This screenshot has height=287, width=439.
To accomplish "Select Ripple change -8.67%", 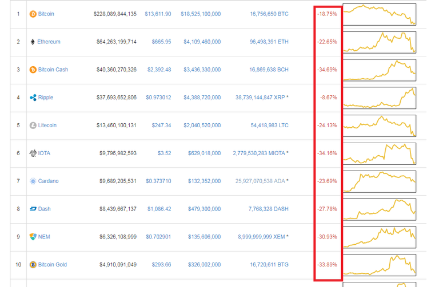I will 329,98.
